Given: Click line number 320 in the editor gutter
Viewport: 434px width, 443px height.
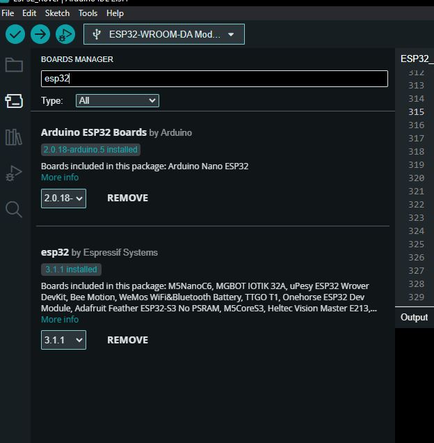Looking at the screenshot, I should [x=416, y=178].
